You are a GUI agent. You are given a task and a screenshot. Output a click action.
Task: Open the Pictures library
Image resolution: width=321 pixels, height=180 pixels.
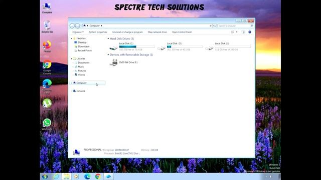(x=82, y=70)
